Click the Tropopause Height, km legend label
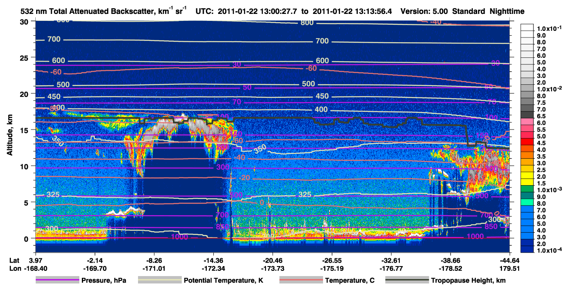Screen dimensions: 566x290 468,280
